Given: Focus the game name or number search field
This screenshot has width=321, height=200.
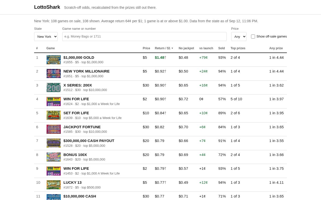Looking at the screenshot, I should [144, 36].
